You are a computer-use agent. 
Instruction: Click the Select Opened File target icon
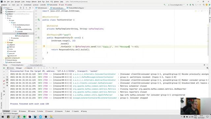click(x=20, y=8)
